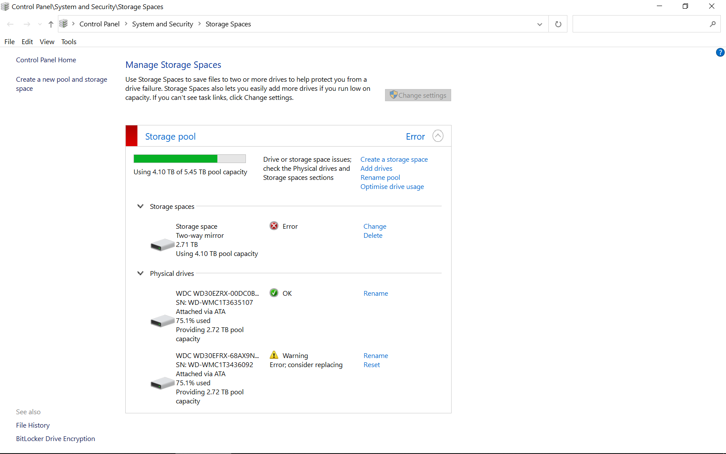Click the red Storage pool status swatch
726x454 pixels.
(131, 136)
